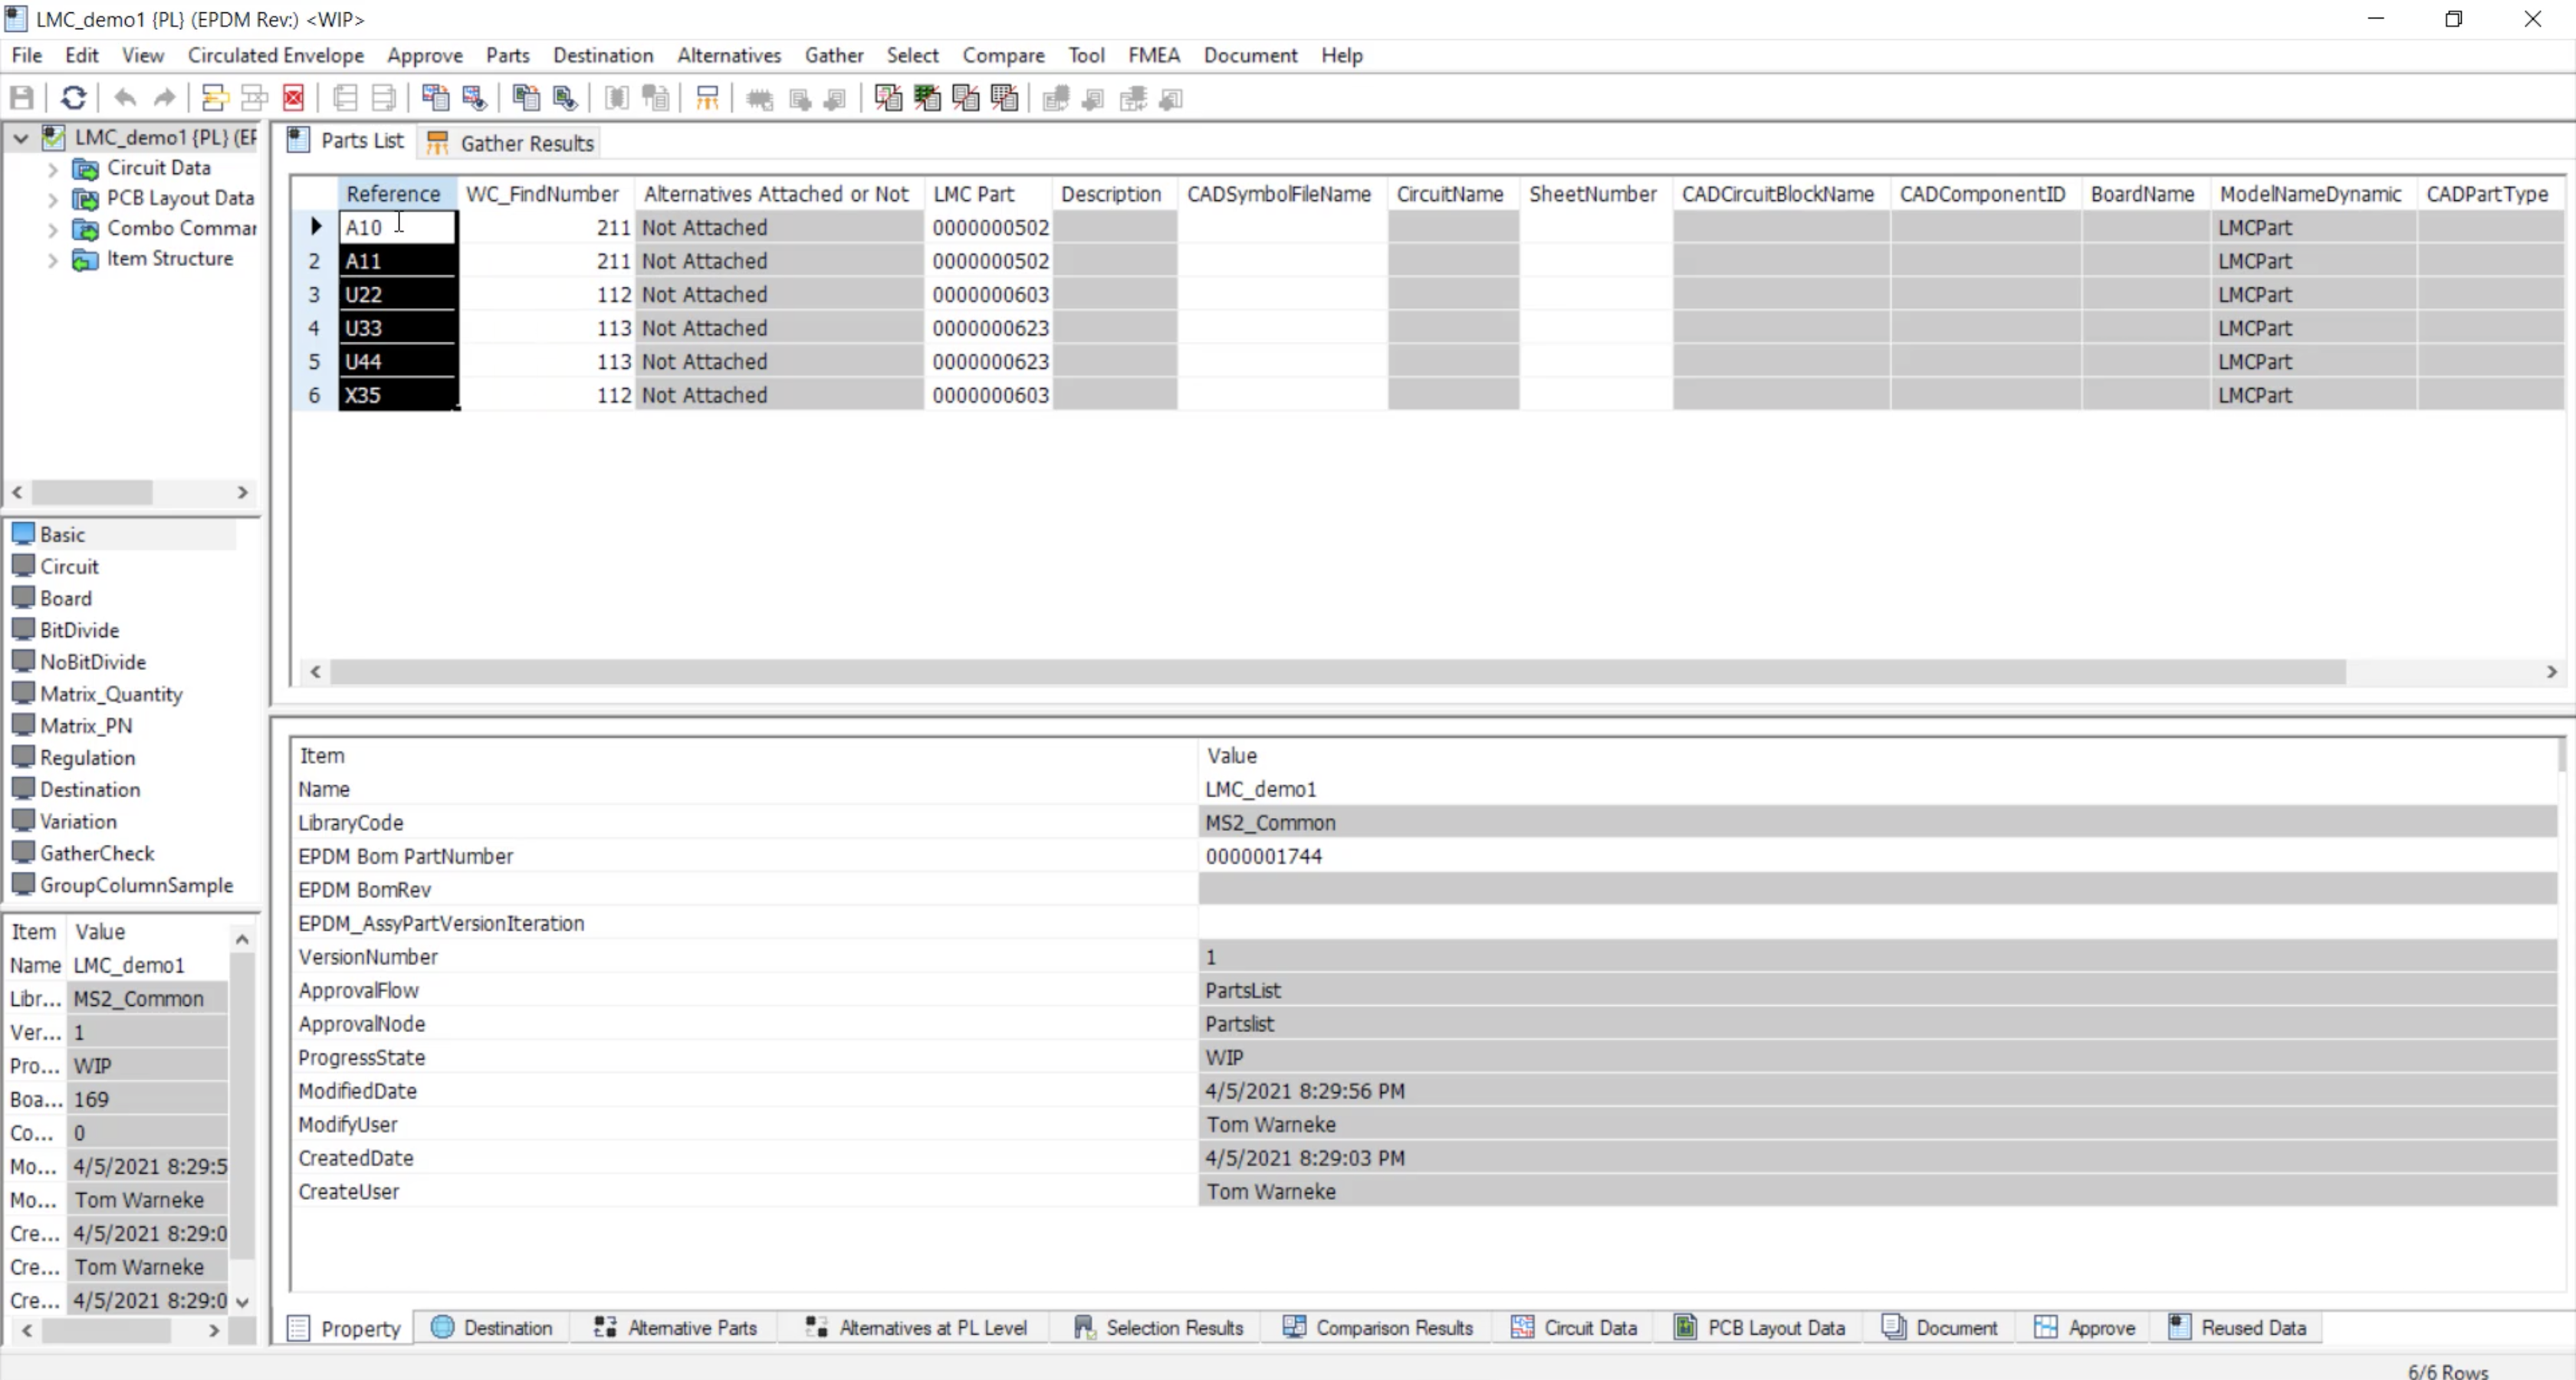Viewport: 2576px width, 1380px height.
Task: Expand the Item Structure tree node
Action: [x=53, y=260]
